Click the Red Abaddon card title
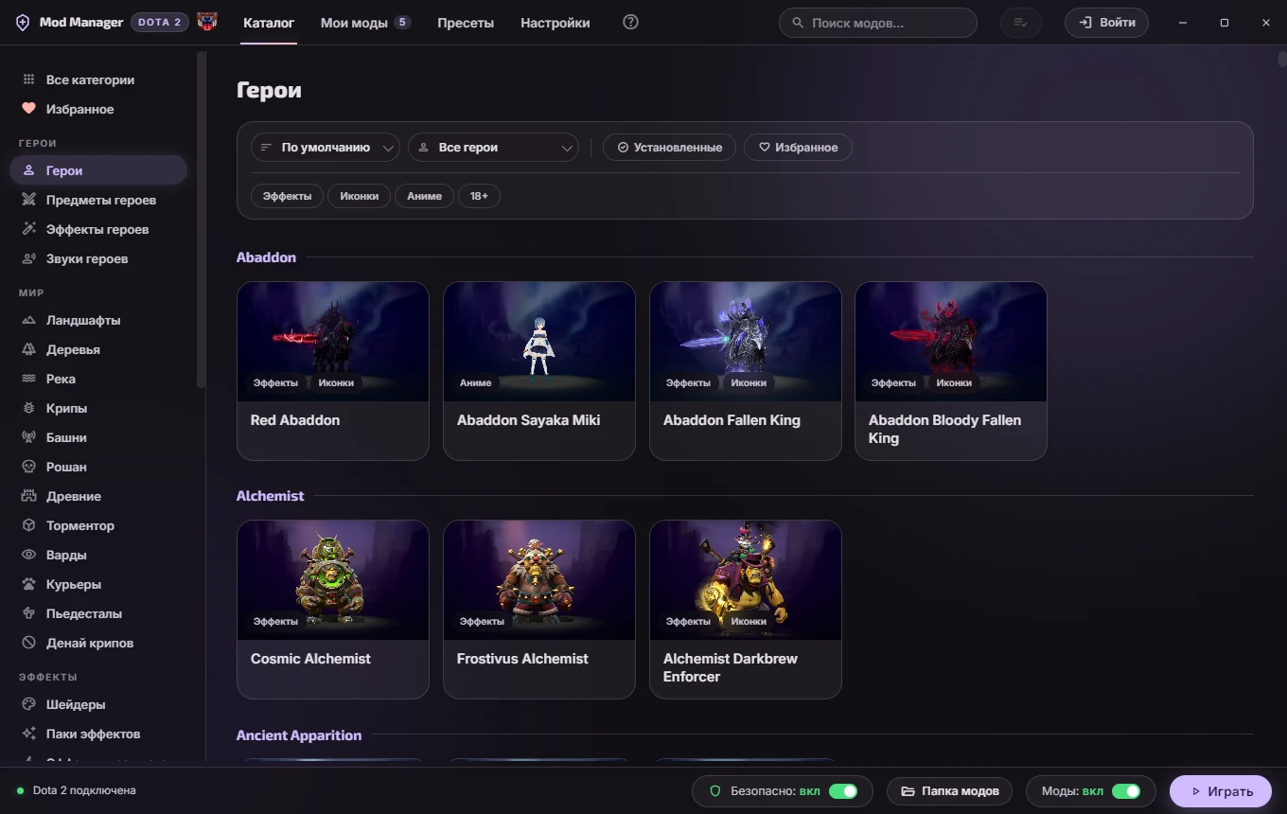Screen dimensions: 1287x814 (x=295, y=420)
